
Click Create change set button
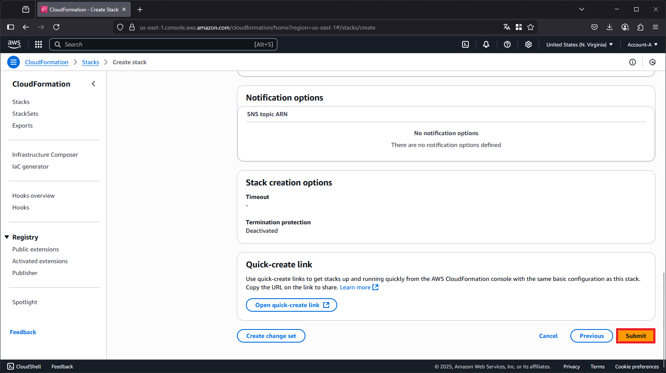tap(271, 336)
